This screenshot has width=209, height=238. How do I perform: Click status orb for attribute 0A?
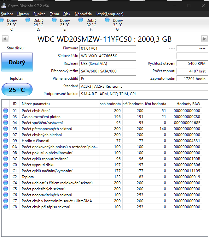click(x=6, y=147)
